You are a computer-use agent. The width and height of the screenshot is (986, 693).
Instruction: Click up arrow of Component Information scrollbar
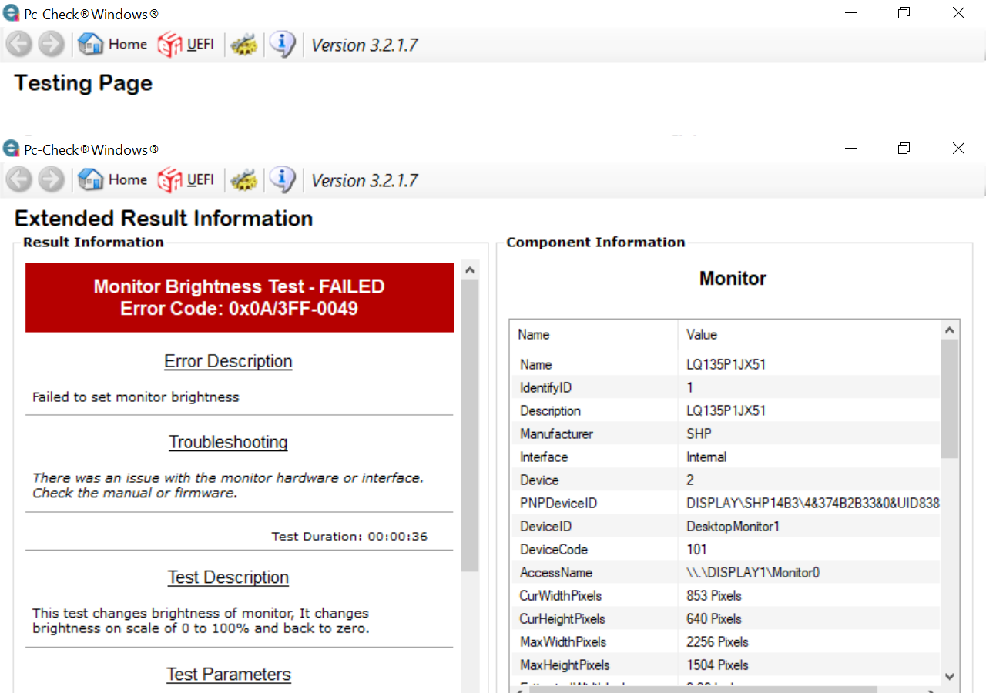tap(950, 330)
